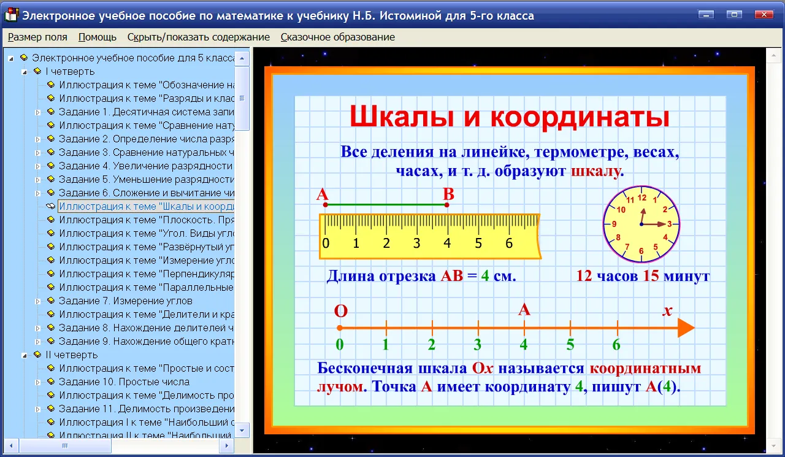The image size is (785, 457).
Task: Click book icon of 'Задание 8. Нахождение делителей'
Action: tap(51, 328)
